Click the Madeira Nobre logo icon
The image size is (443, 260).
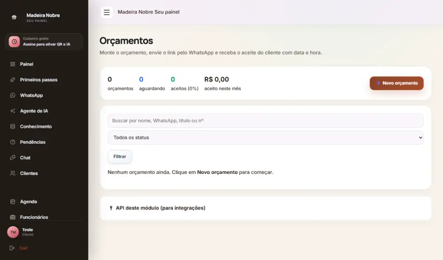(x=14, y=17)
